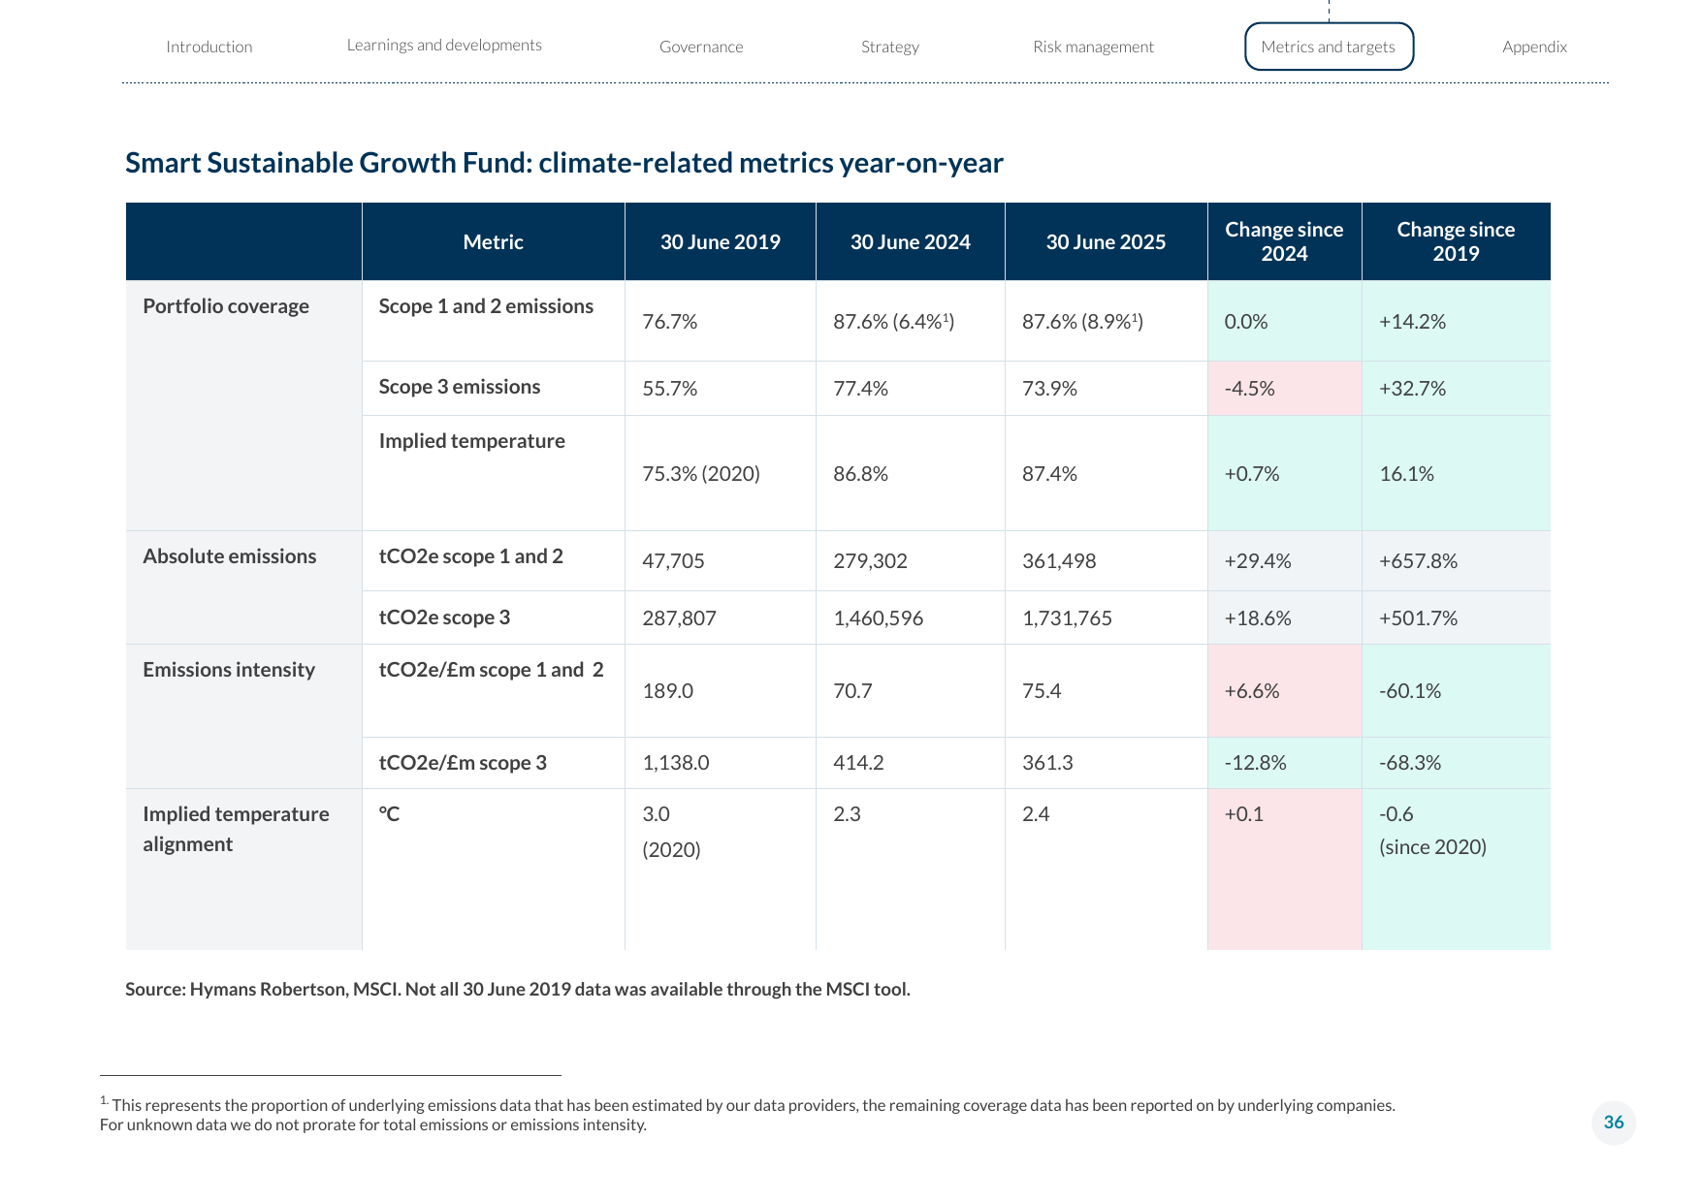This screenshot has height=1203, width=1701.
Task: Switch to the Governance tab
Action: [701, 47]
